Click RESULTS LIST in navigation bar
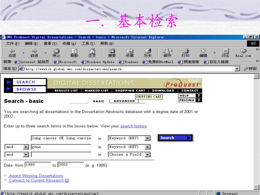This screenshot has width=260, height=195. coord(66,91)
